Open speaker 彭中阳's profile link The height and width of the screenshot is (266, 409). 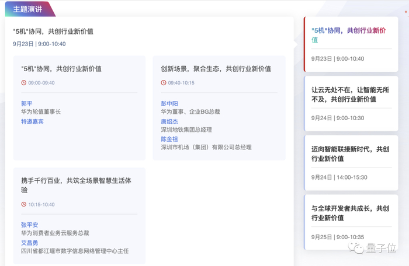tap(169, 104)
